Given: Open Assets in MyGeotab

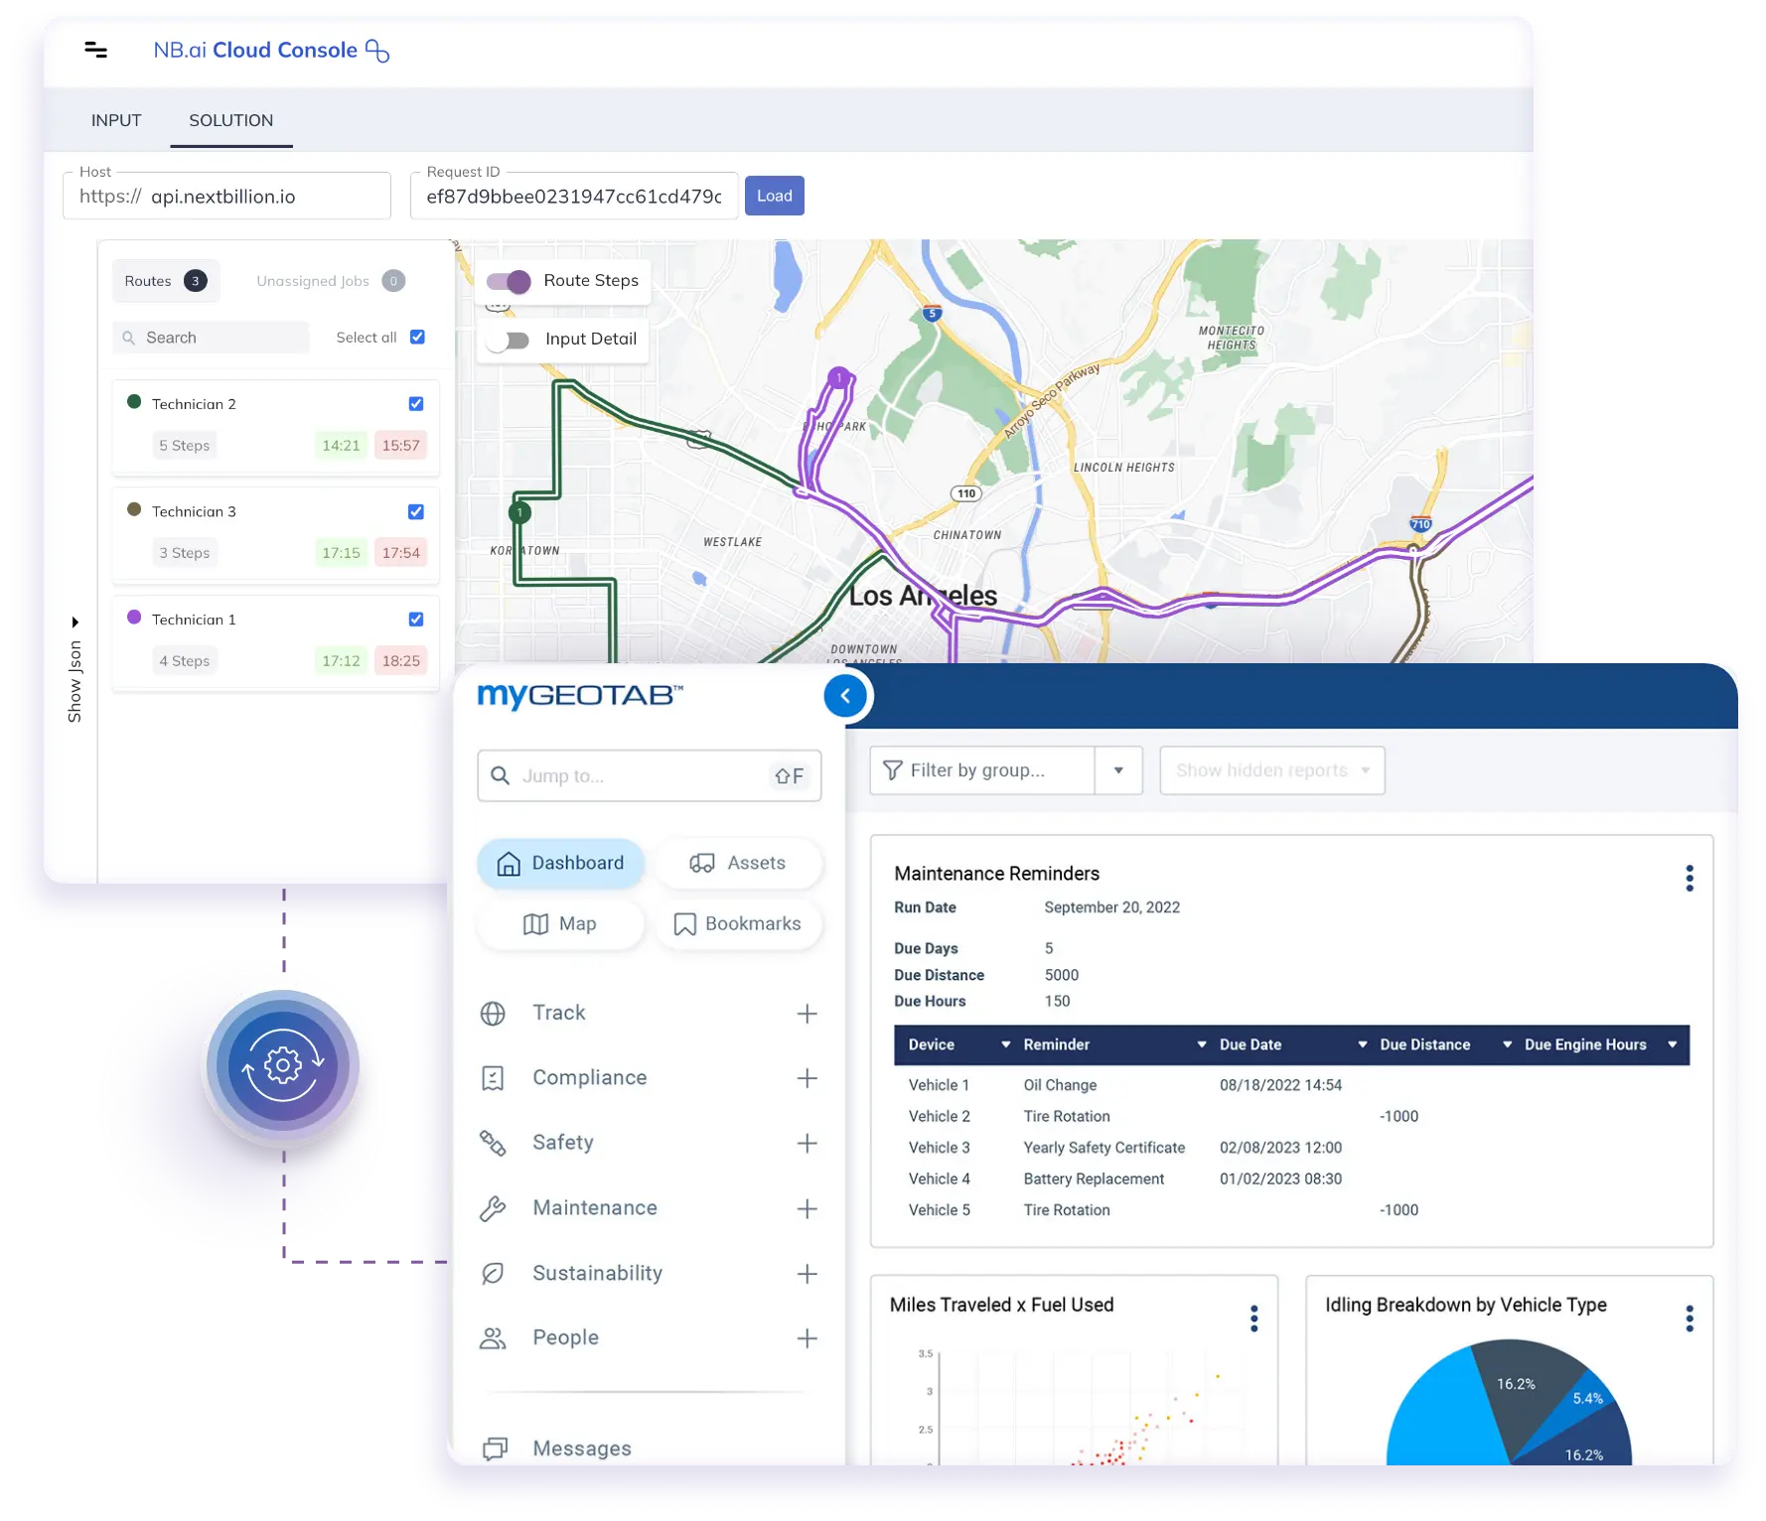Looking at the screenshot, I should point(738,864).
